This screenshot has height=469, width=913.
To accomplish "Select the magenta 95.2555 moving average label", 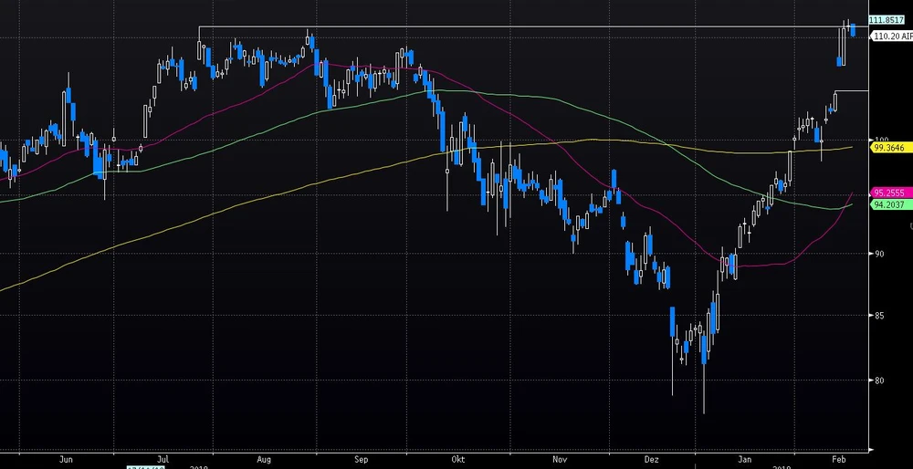I will click(x=888, y=193).
